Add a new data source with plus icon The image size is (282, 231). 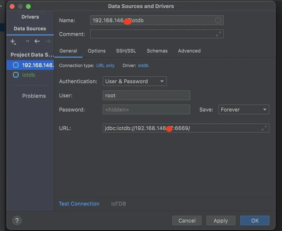(13, 41)
